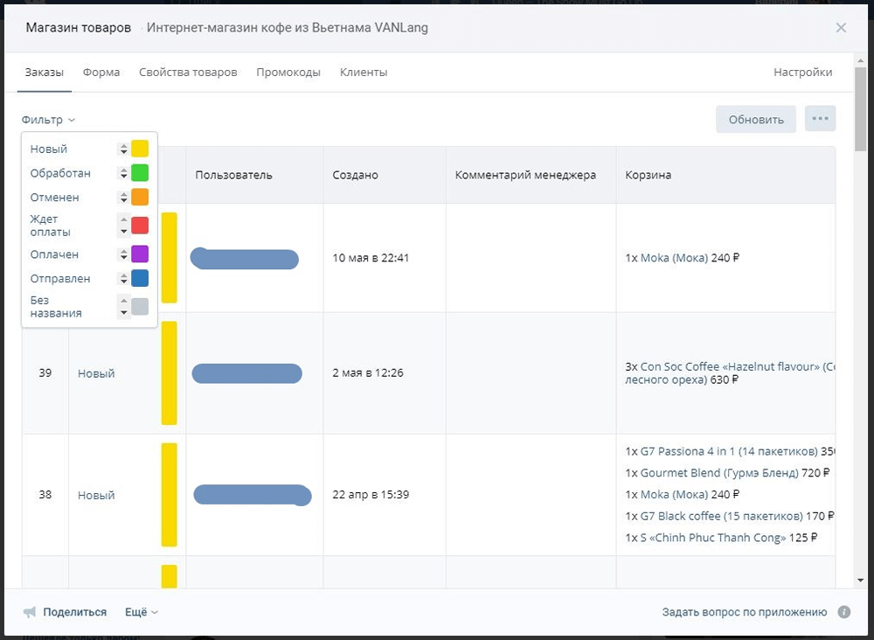
Task: Open the Клиенты tab
Action: 364,73
